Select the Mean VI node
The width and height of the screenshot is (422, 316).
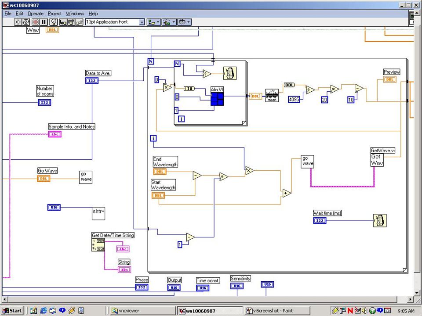tap(272, 95)
